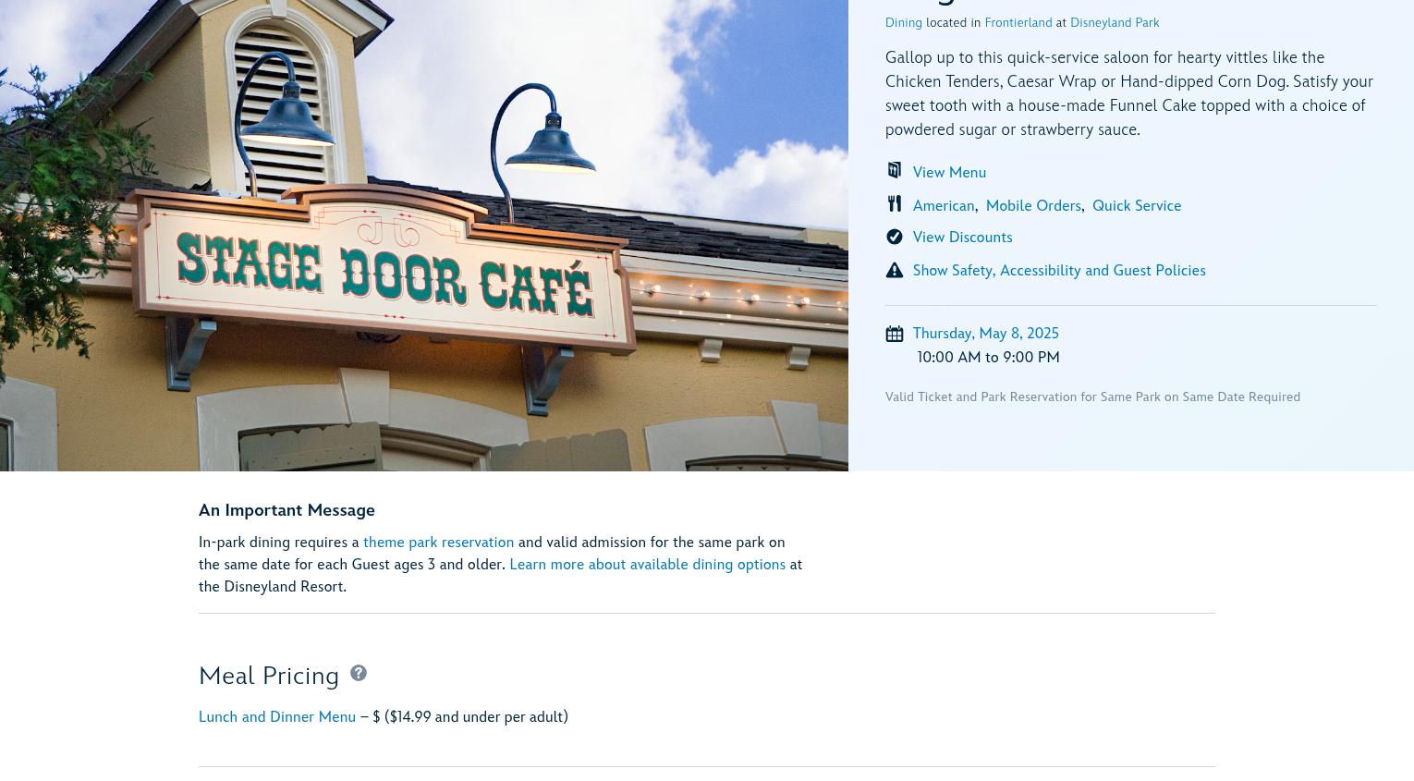Open the Mobile Orders link
This screenshot has height=781, width=1414.
pos(1033,205)
